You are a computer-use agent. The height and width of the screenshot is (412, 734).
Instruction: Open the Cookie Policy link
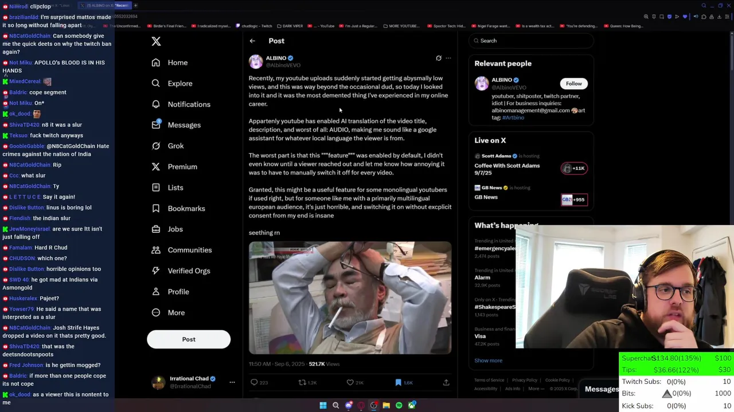point(557,380)
